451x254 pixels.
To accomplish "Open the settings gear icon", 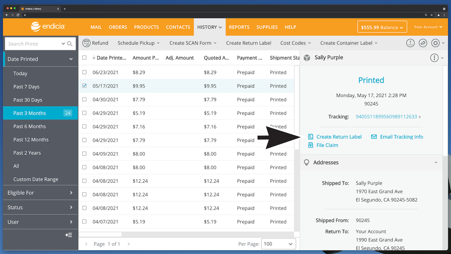I will pyautogui.click(x=436, y=43).
